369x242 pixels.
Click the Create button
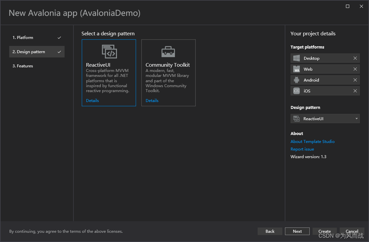(325, 231)
